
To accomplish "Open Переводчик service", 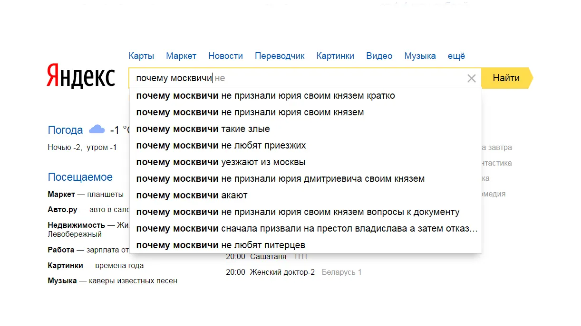I will (280, 56).
